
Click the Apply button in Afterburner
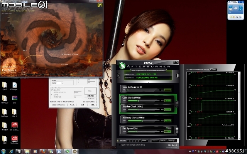pyautogui.click(x=155, y=141)
